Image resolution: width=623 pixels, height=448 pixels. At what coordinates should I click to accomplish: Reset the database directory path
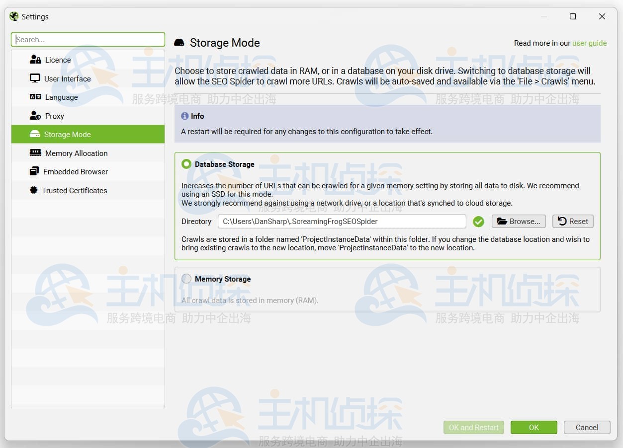(573, 222)
